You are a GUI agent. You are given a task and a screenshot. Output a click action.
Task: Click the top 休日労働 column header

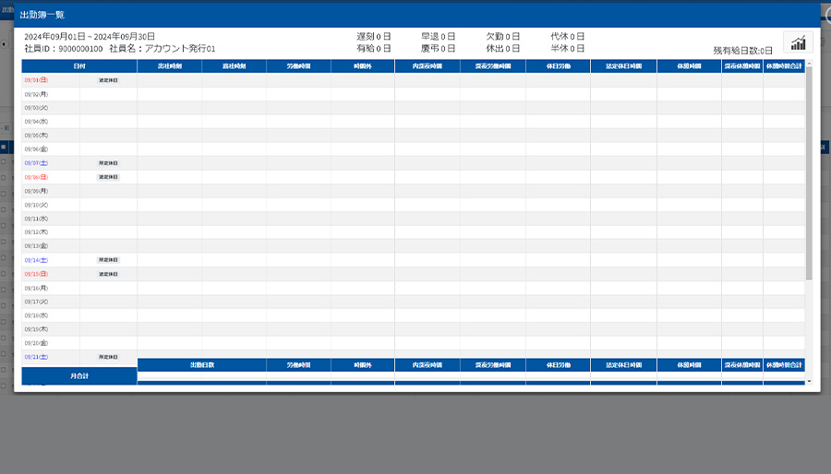tap(558, 66)
